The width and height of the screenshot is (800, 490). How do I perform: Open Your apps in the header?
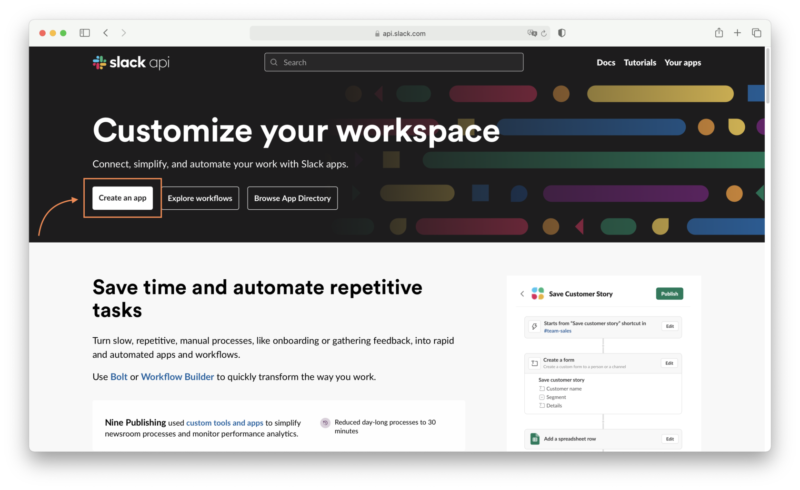(x=683, y=62)
